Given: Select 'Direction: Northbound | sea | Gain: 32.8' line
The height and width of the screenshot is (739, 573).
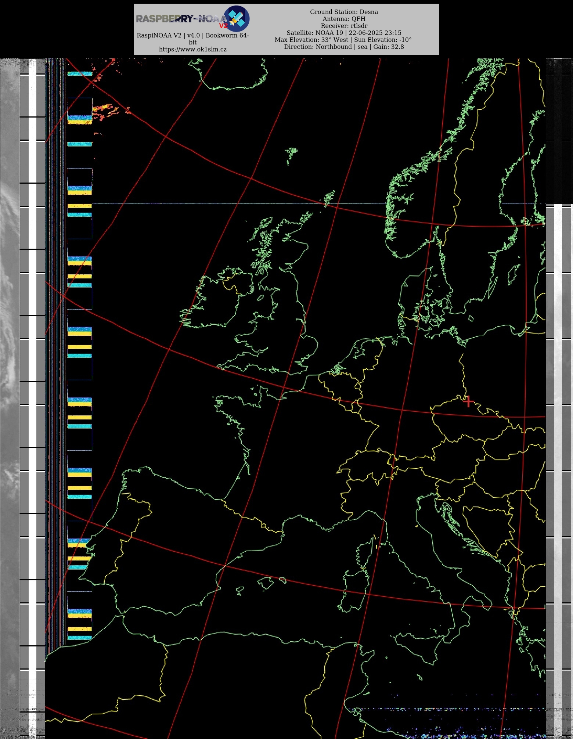Looking at the screenshot, I should click(344, 47).
